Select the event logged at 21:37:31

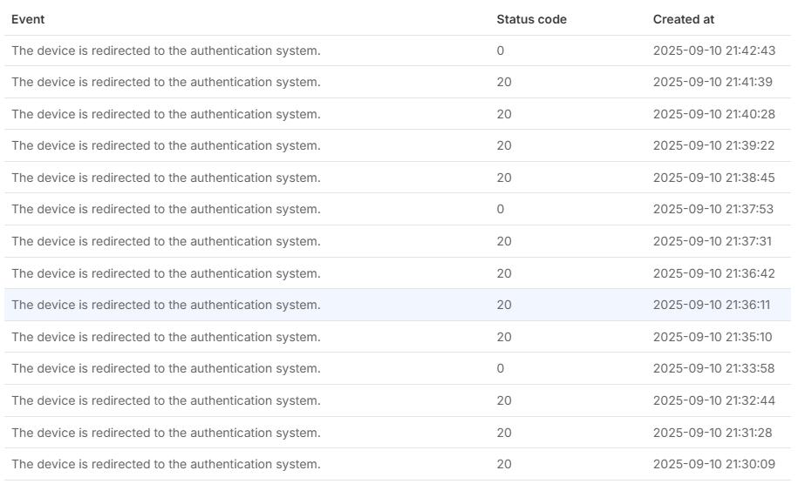[166, 241]
